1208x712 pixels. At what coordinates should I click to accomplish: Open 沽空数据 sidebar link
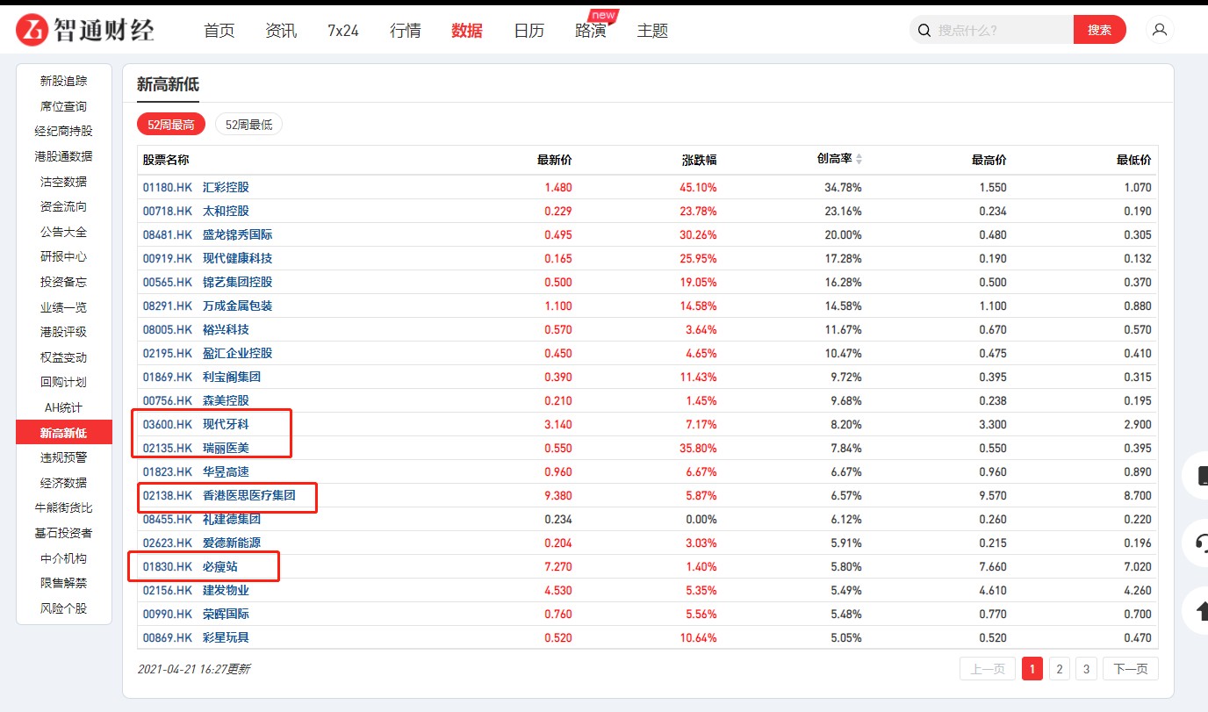64,182
